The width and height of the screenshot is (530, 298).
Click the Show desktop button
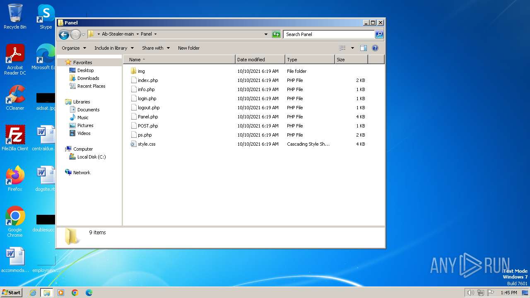tap(525, 293)
